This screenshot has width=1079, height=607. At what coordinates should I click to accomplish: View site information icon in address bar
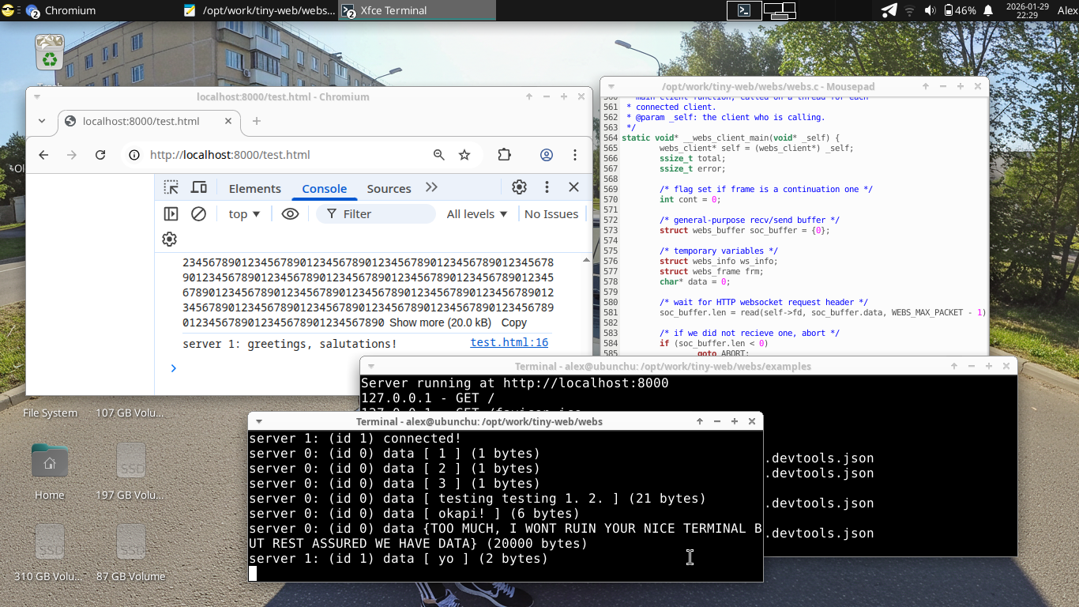pos(134,155)
